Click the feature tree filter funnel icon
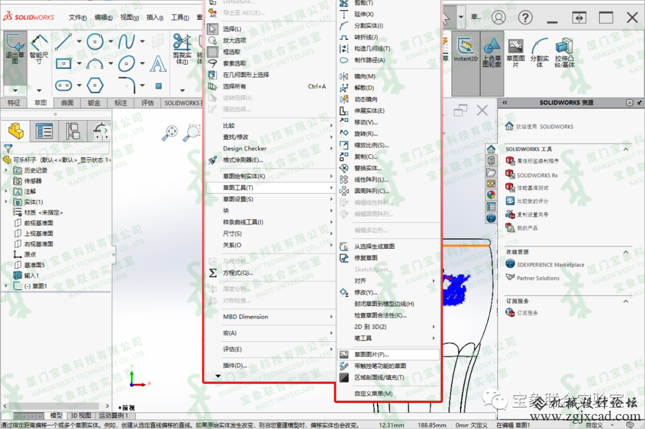This screenshot has height=429, width=645. pos(8,148)
